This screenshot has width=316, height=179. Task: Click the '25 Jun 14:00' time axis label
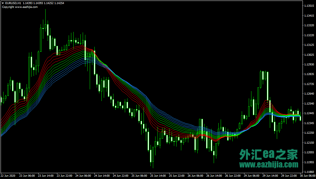click(158, 176)
